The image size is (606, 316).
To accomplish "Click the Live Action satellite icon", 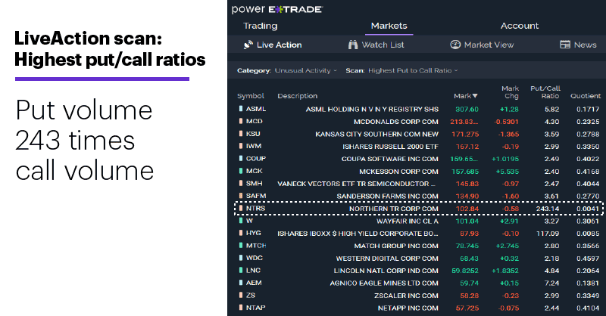I will (x=248, y=45).
